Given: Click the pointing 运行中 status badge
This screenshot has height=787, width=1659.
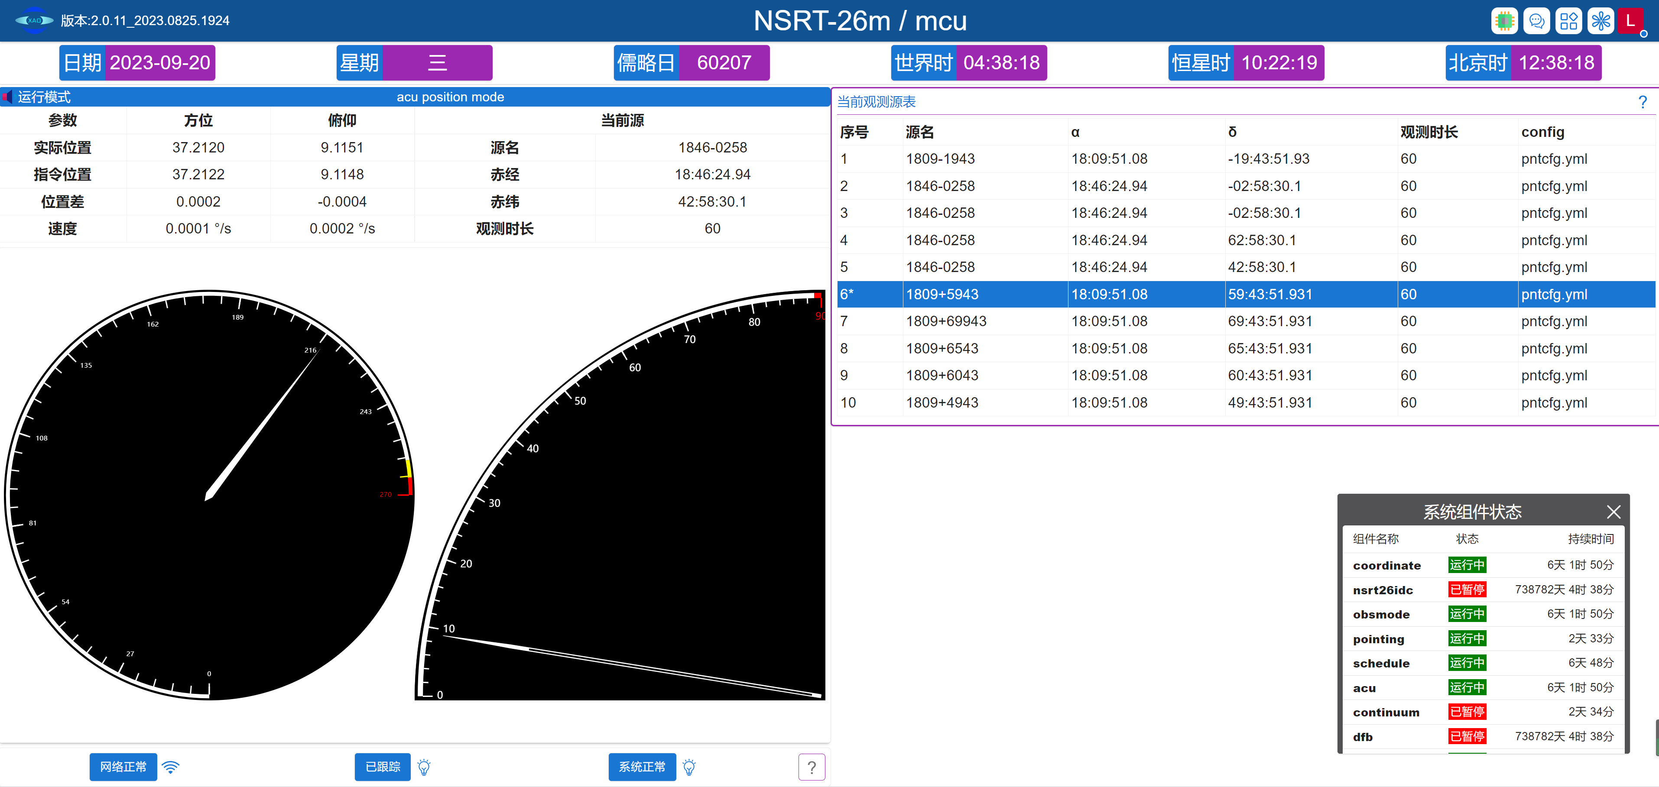Looking at the screenshot, I should [x=1467, y=638].
